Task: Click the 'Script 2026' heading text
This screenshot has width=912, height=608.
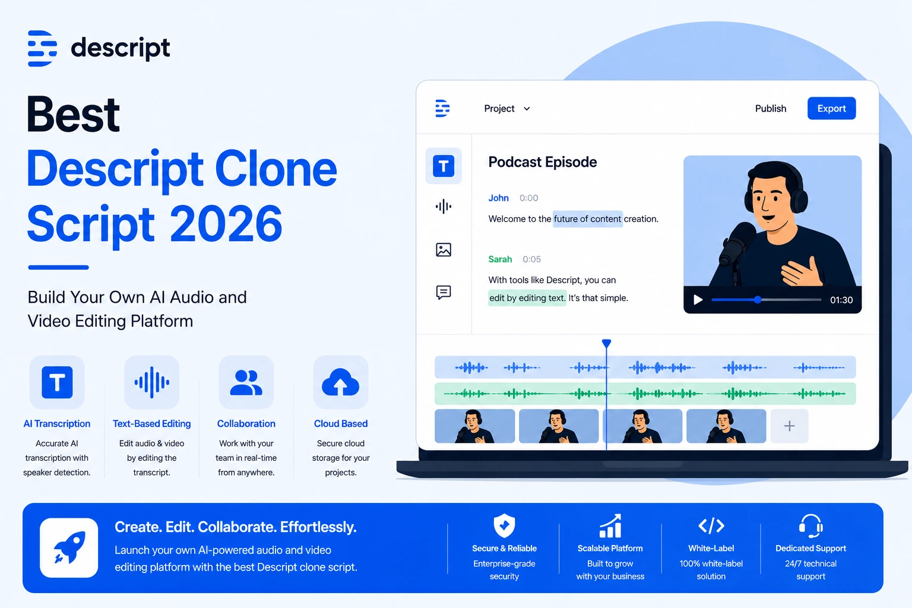Action: [x=155, y=224]
